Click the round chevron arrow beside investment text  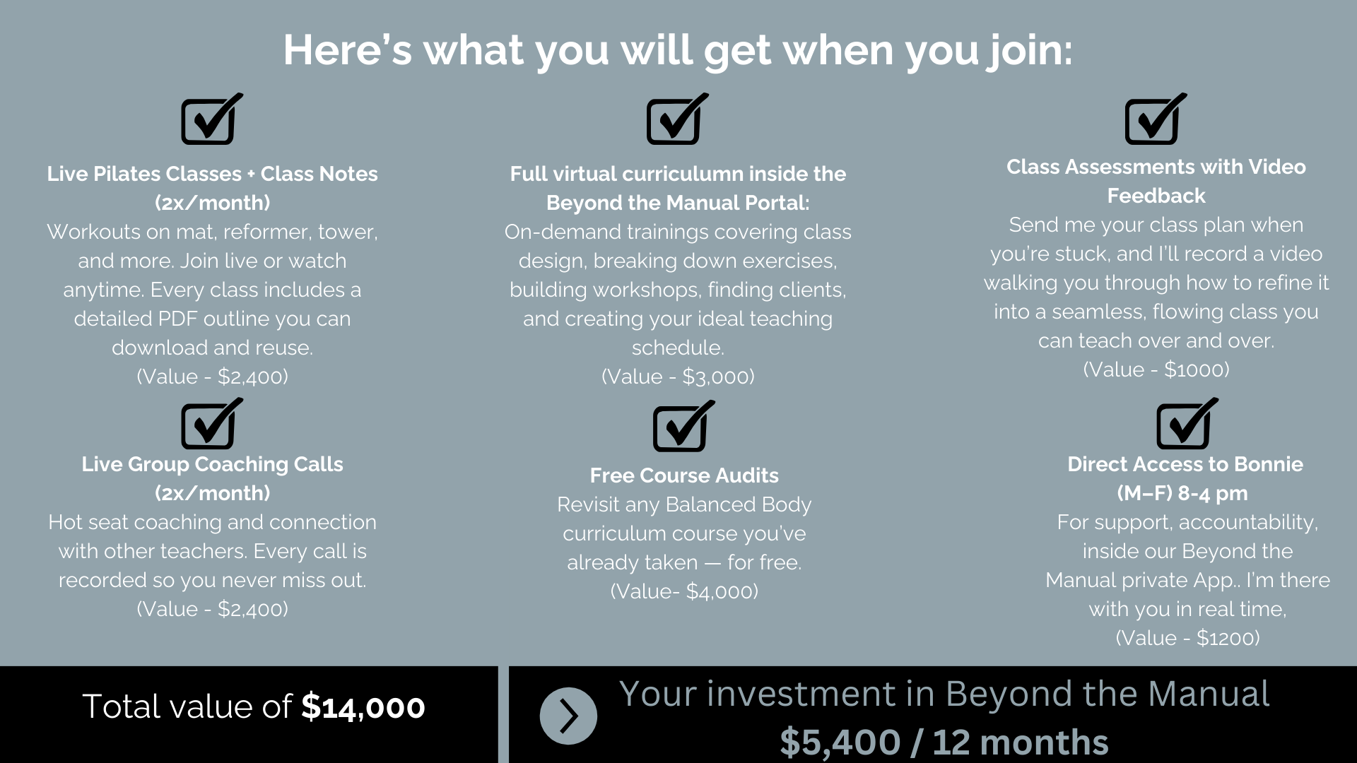(x=568, y=716)
